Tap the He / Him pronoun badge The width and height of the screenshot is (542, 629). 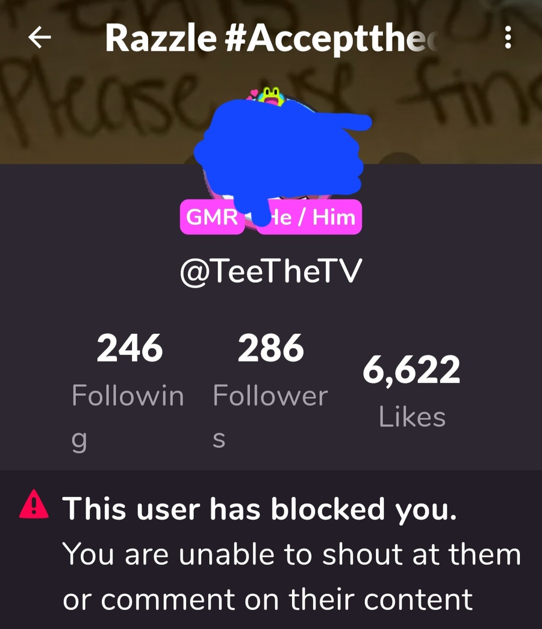[311, 217]
